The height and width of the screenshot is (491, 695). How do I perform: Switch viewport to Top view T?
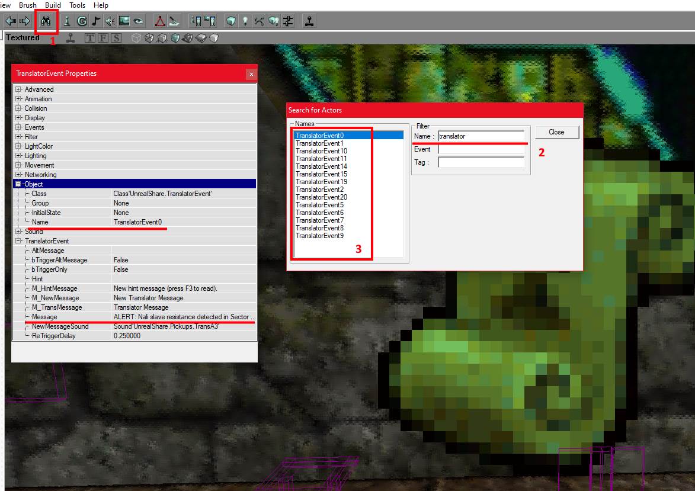tap(90, 38)
